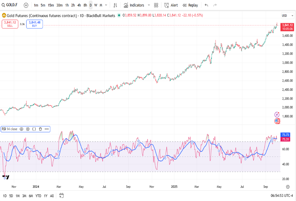Toggle RSI indicator visibility eye icon
The height and width of the screenshot is (201, 296).
pyautogui.click(x=21, y=129)
